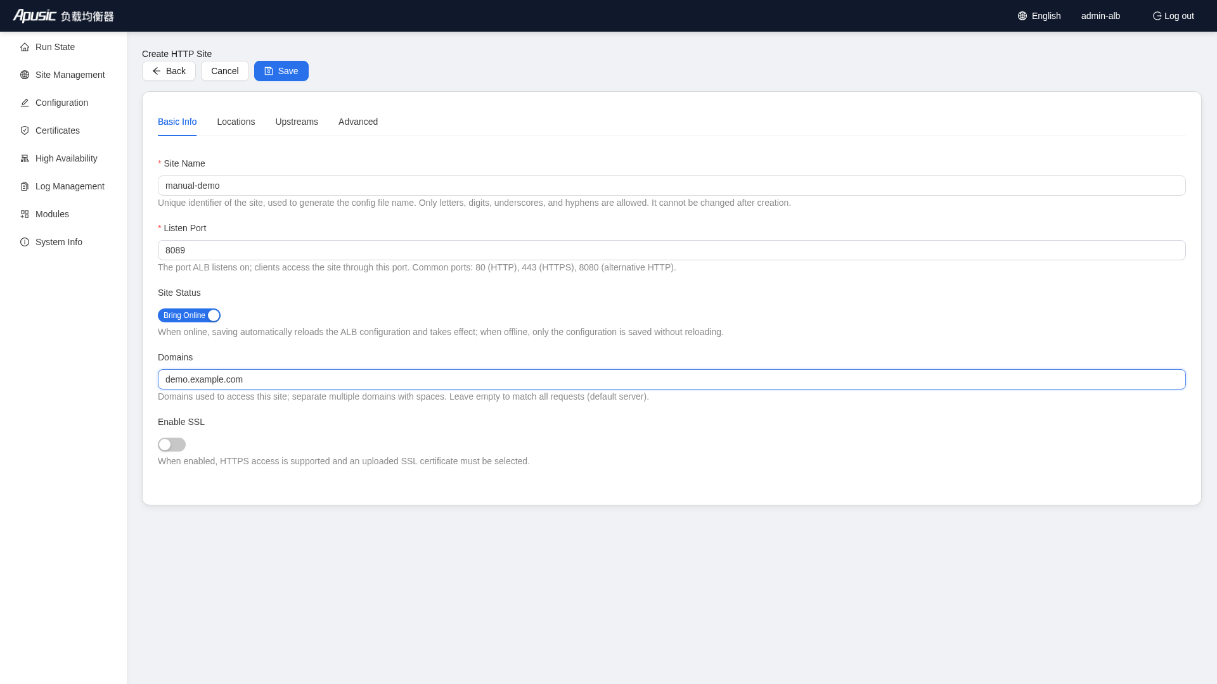The height and width of the screenshot is (684, 1217).
Task: Open the English language selector
Action: 1040,16
